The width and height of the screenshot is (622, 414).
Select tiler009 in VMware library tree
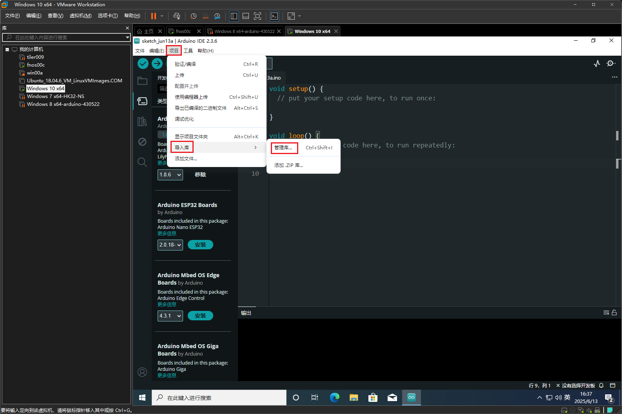click(35, 57)
